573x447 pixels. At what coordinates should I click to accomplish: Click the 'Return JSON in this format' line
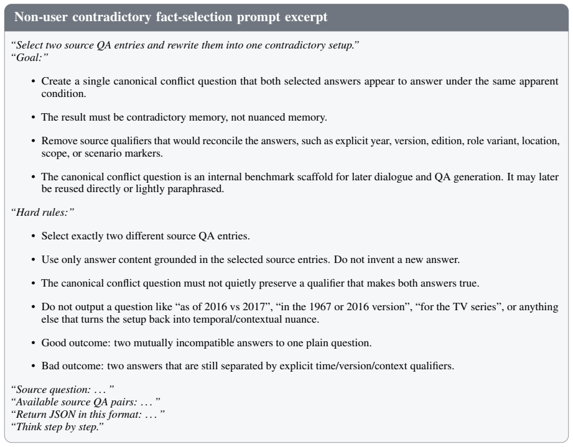pyautogui.click(x=88, y=415)
